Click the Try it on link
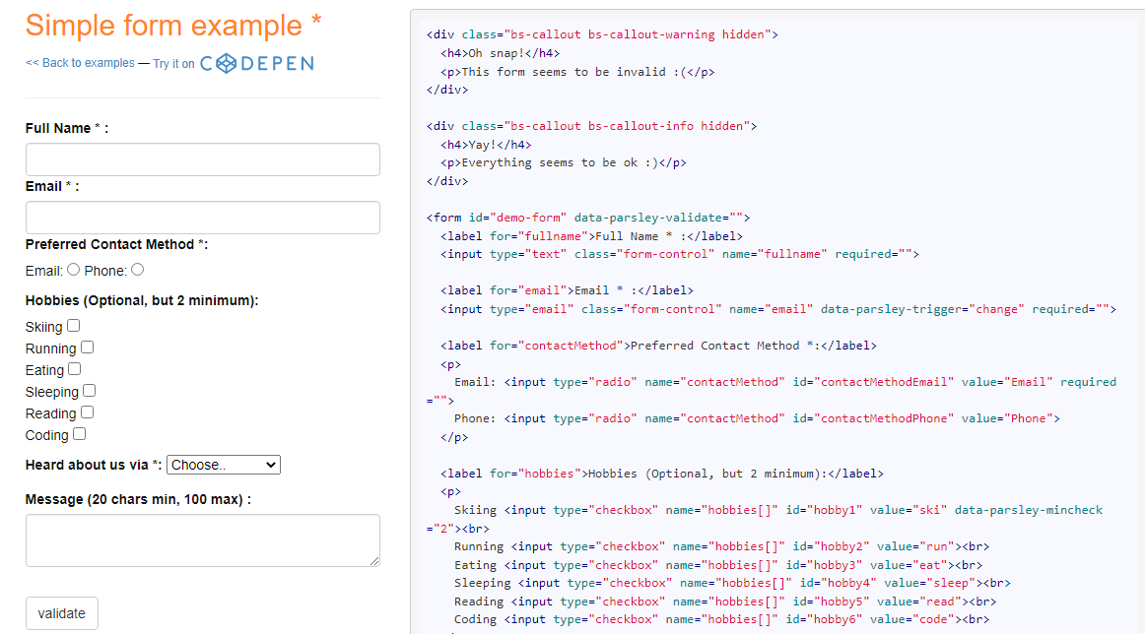Image resolution: width=1145 pixels, height=634 pixels. [x=173, y=63]
